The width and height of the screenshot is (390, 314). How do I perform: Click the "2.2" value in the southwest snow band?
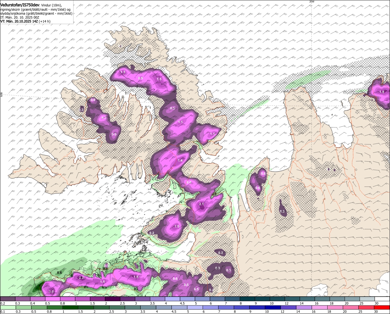coord(81,278)
